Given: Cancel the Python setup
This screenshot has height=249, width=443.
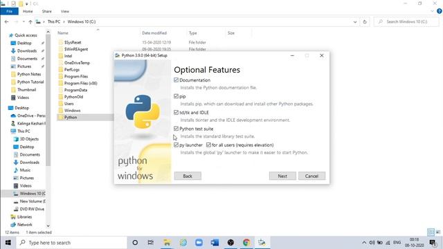Looking at the screenshot, I should tap(311, 176).
